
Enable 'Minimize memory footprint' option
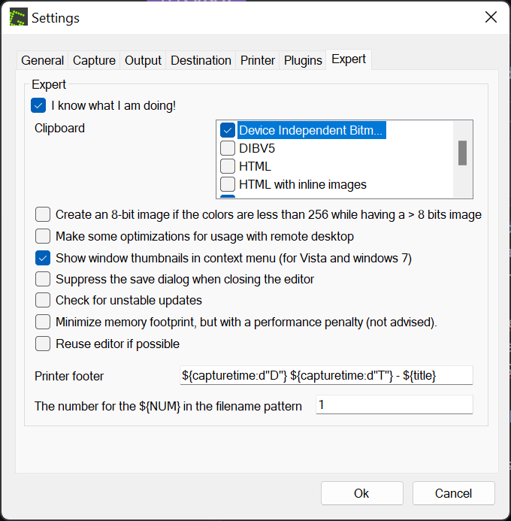click(43, 322)
